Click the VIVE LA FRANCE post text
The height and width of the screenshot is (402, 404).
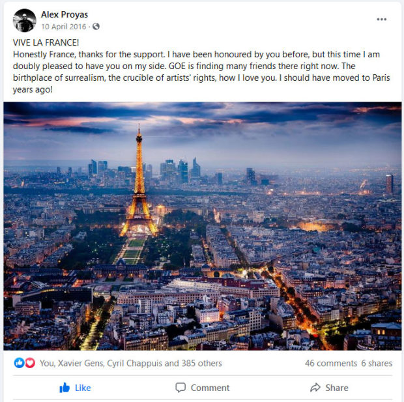(46, 42)
